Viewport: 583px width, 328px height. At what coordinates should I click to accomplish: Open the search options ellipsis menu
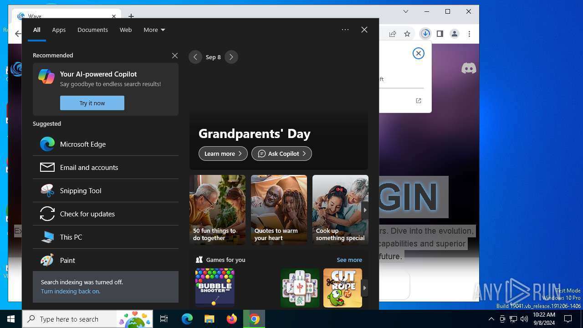(345, 30)
